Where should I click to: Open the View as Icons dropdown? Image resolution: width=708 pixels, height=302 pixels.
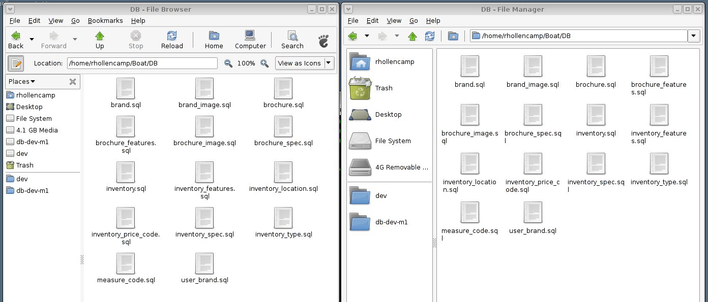[305, 63]
